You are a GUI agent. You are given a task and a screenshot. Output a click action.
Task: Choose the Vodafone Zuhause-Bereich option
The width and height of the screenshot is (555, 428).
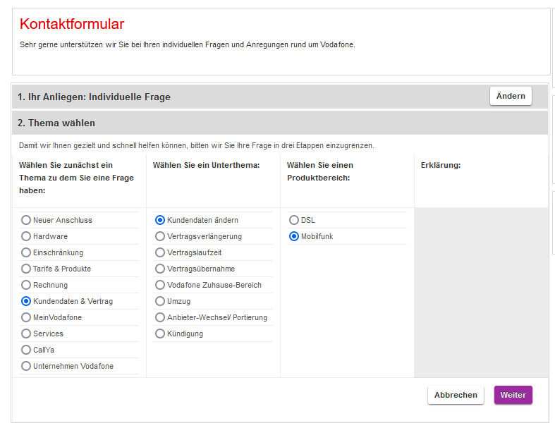[x=160, y=285]
